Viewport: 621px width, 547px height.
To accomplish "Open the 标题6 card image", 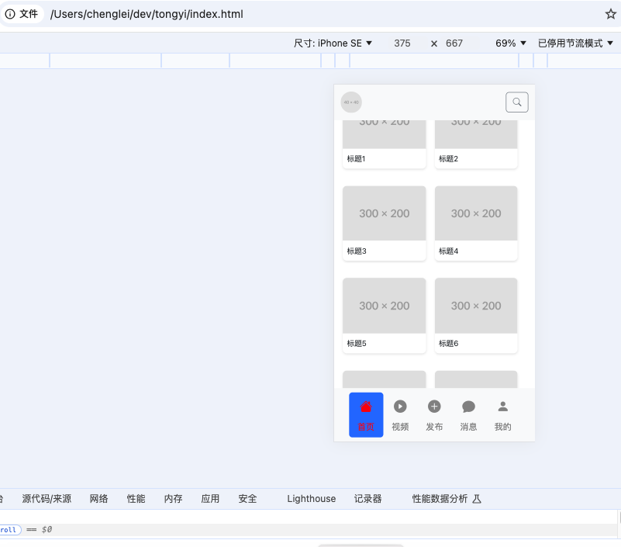I will pos(476,306).
